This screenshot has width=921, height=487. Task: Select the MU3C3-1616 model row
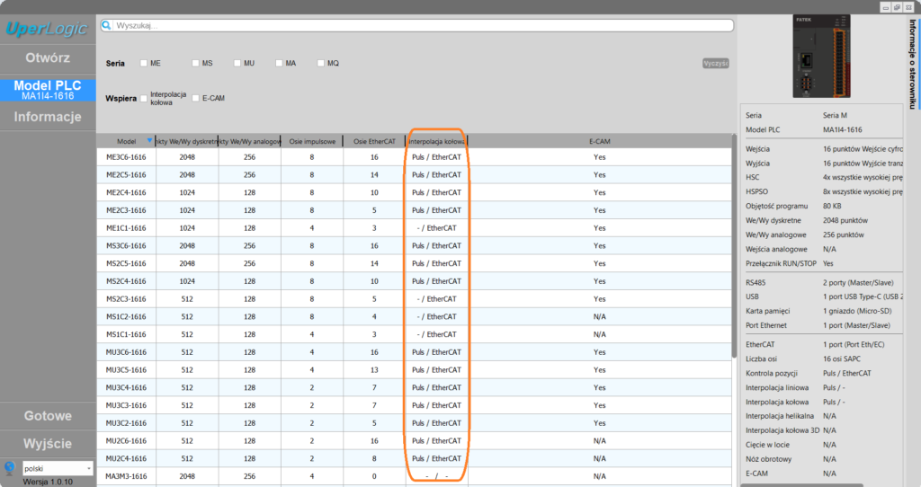coord(414,405)
